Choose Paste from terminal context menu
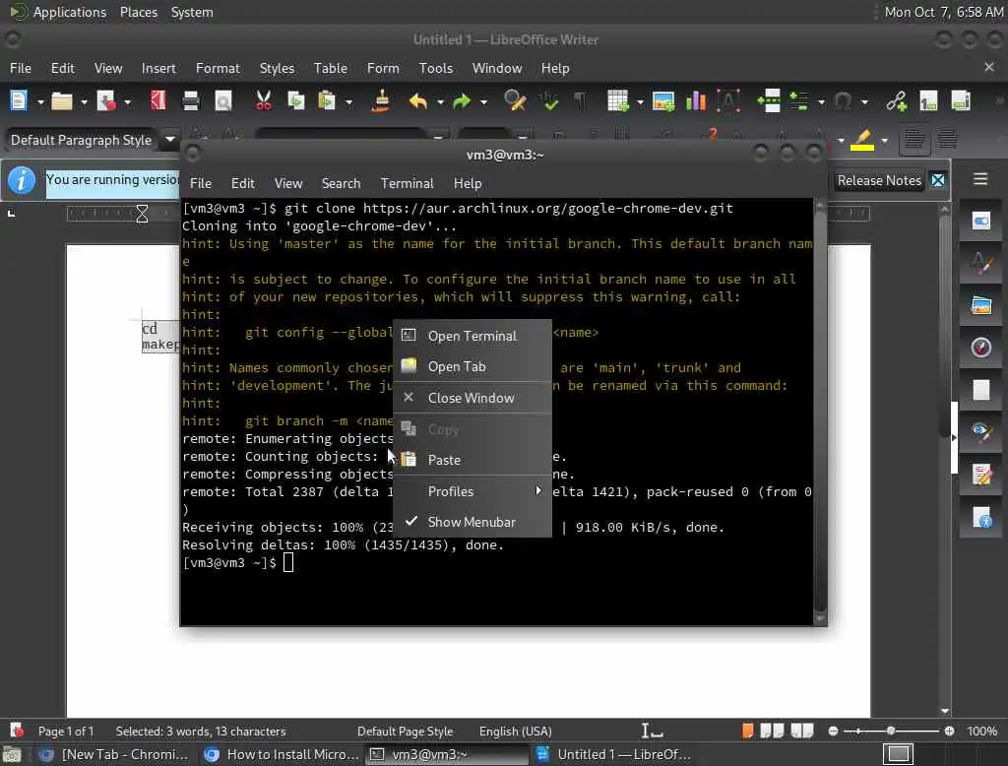 (472, 460)
